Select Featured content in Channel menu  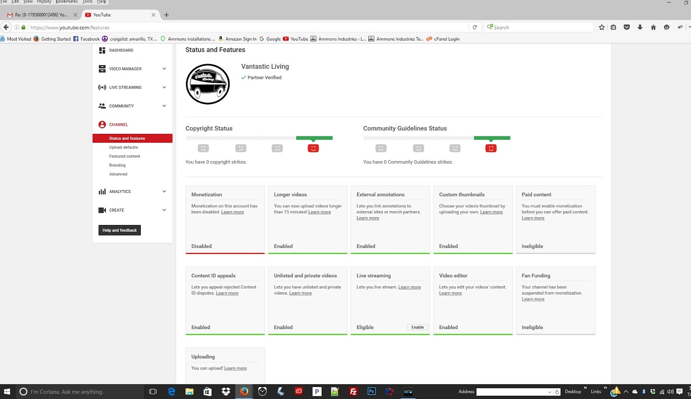click(x=124, y=156)
